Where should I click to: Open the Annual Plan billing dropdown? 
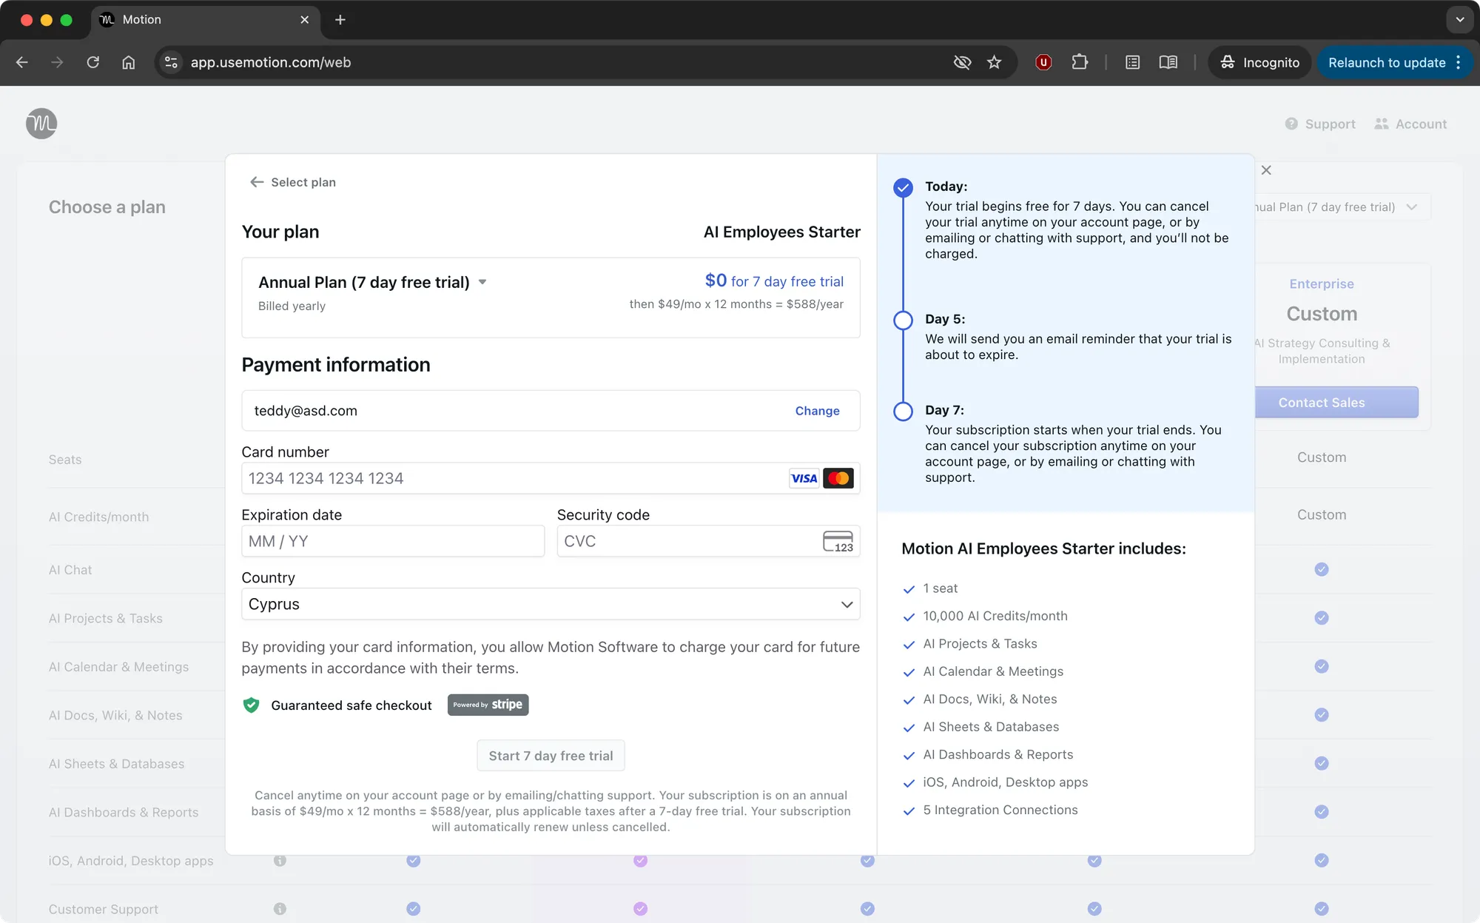click(x=372, y=282)
